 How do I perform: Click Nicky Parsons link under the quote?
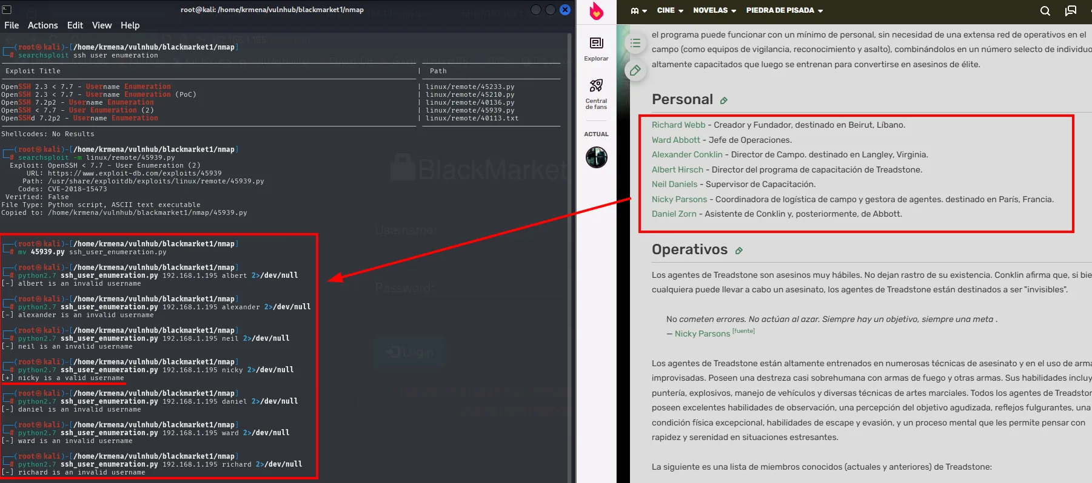[x=702, y=333]
